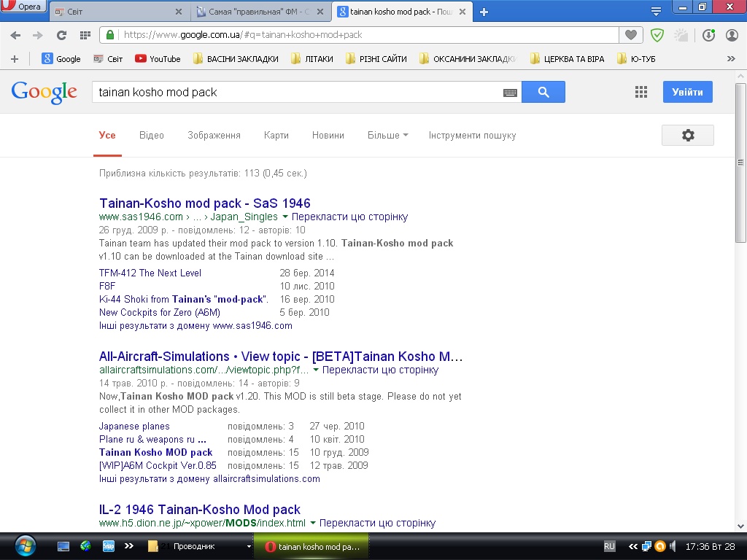The image size is (747, 560).
Task: Expand allaircraftsimulations.com result dropdown arrow
Action: click(x=315, y=370)
